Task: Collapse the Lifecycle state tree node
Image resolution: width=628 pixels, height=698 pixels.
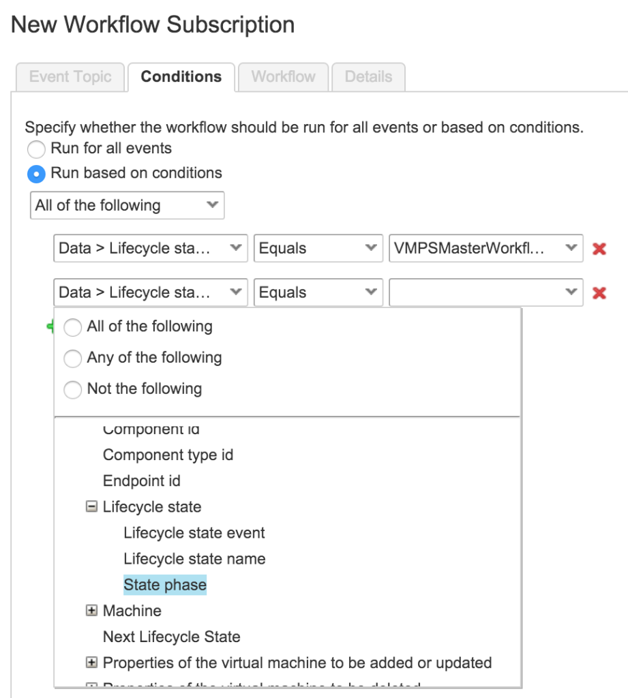Action: (x=91, y=506)
